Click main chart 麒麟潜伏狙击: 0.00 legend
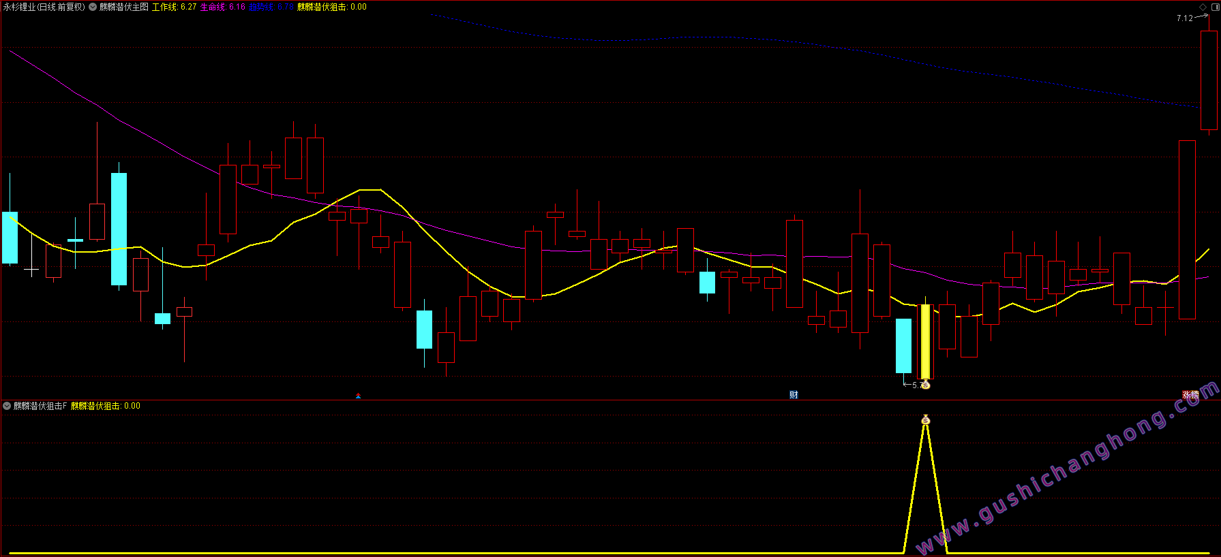This screenshot has height=557, width=1221. click(x=332, y=7)
